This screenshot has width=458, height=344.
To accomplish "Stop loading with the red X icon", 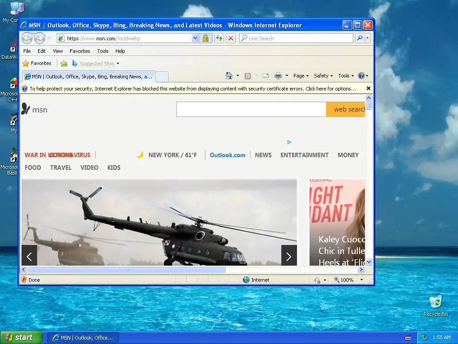I will pos(231,39).
